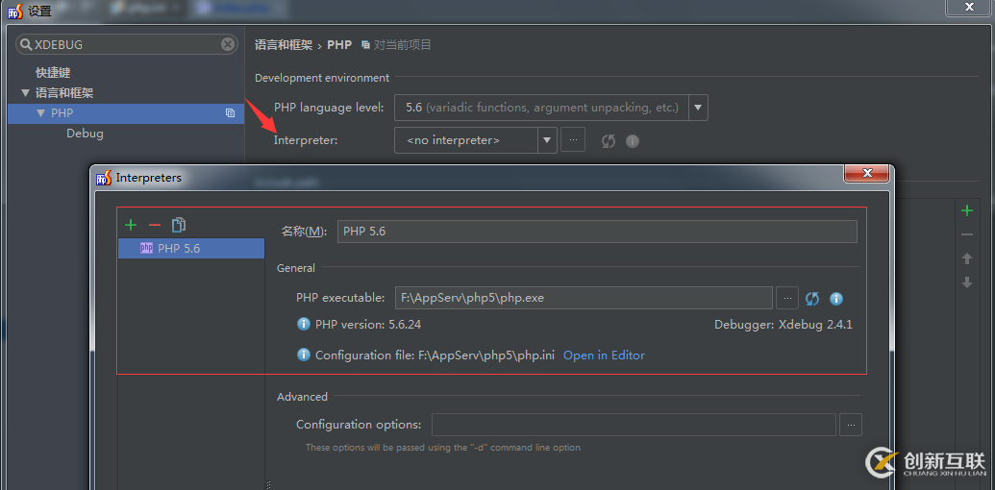Remove selected interpreter with minus icon
The image size is (995, 490).
(154, 225)
